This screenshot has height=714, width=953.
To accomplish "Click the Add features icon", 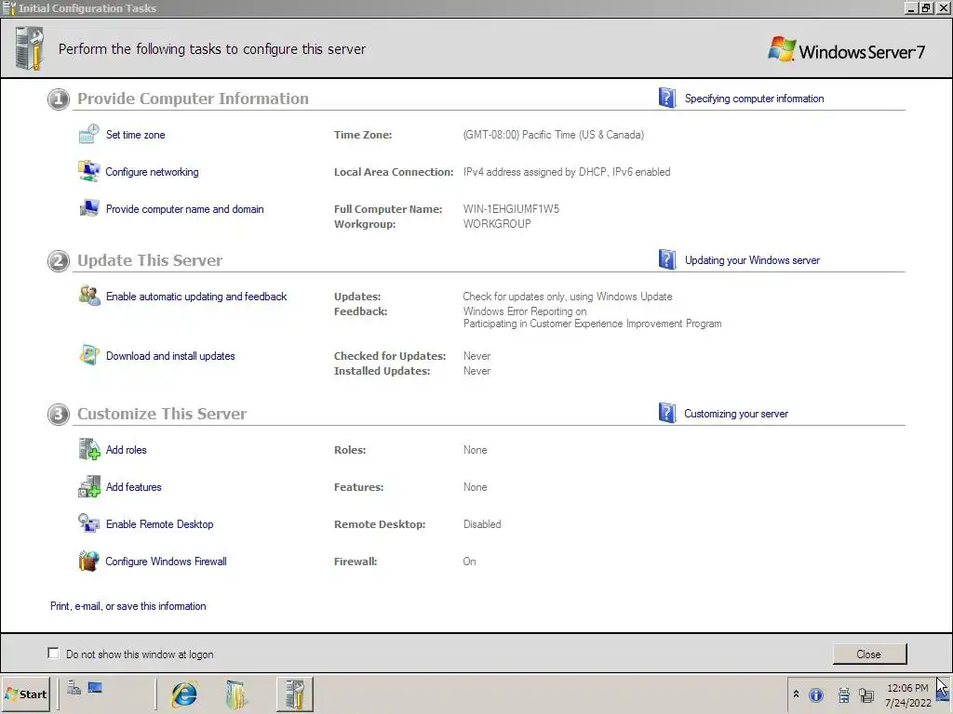I will (x=89, y=486).
